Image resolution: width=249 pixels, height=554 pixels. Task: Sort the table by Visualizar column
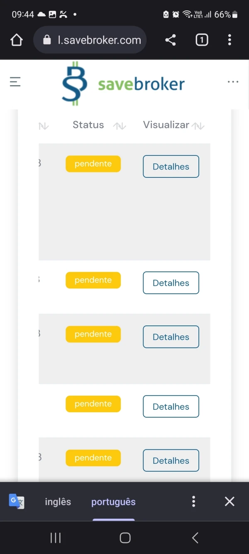198,126
